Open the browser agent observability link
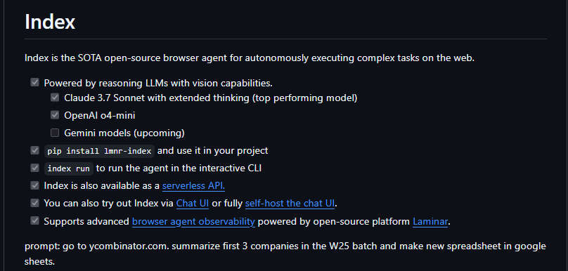The height and width of the screenshot is (271, 568). [193, 221]
